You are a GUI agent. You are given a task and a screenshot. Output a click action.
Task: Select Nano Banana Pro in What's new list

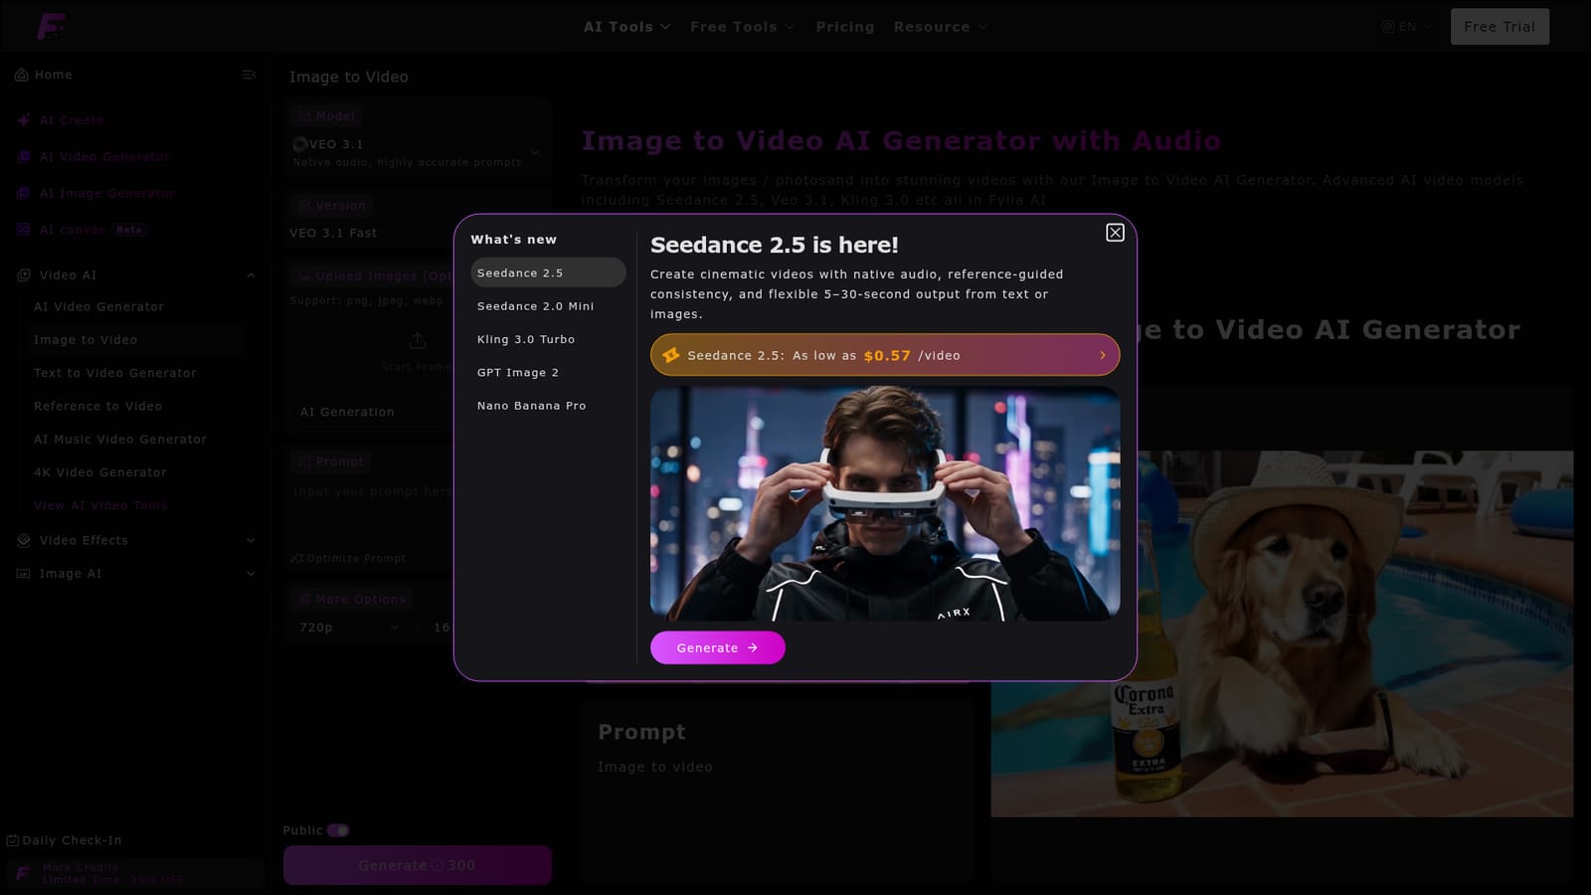tap(548, 406)
